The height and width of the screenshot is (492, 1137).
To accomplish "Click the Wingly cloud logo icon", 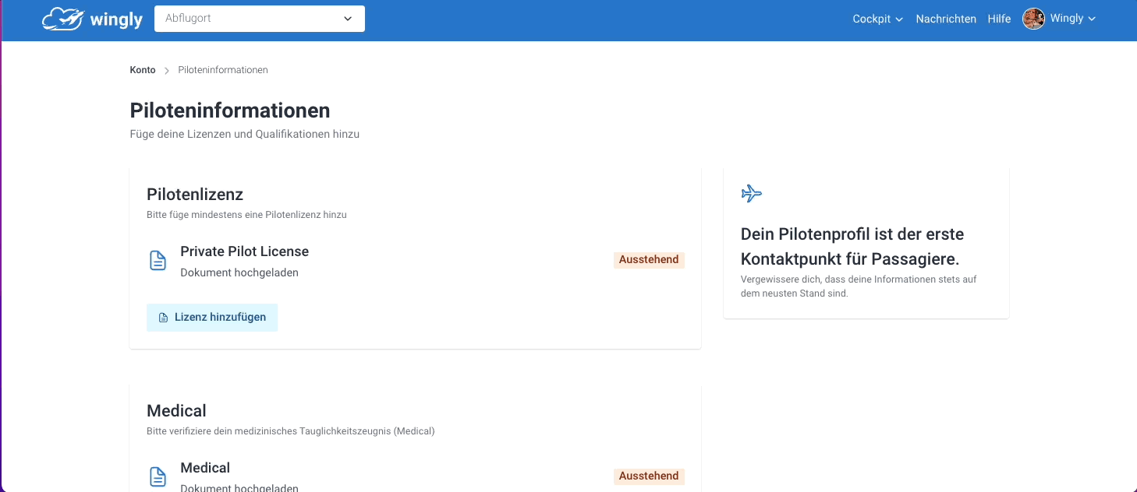I will 62,19.
